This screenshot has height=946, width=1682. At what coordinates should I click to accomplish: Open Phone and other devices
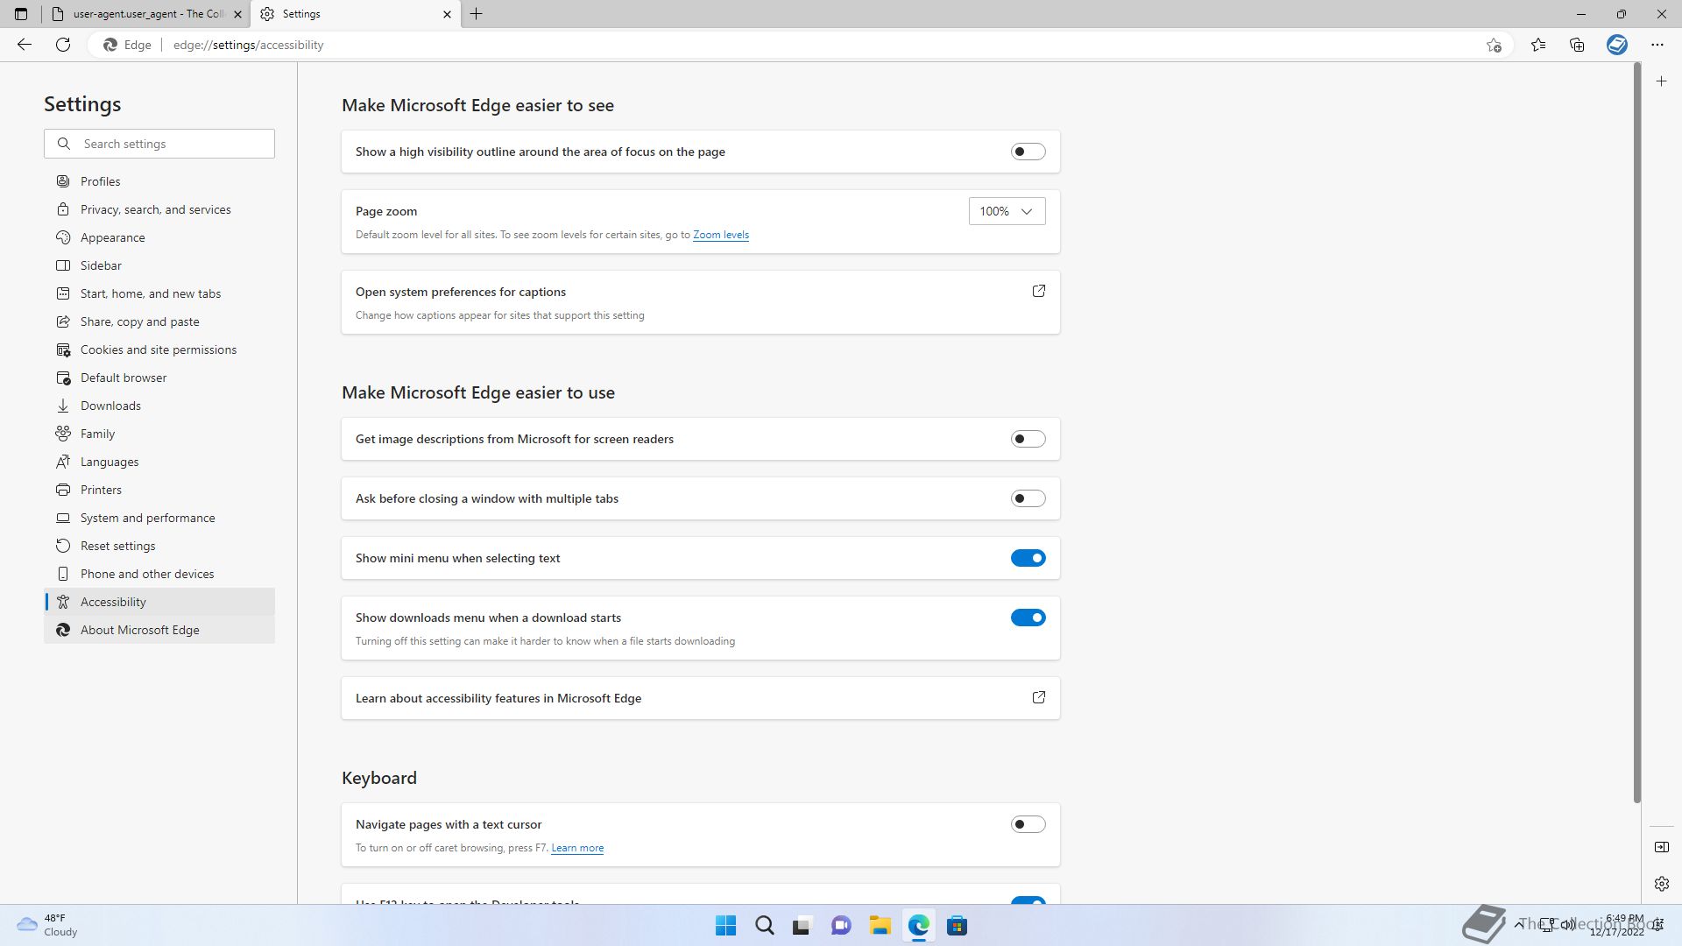159,574
